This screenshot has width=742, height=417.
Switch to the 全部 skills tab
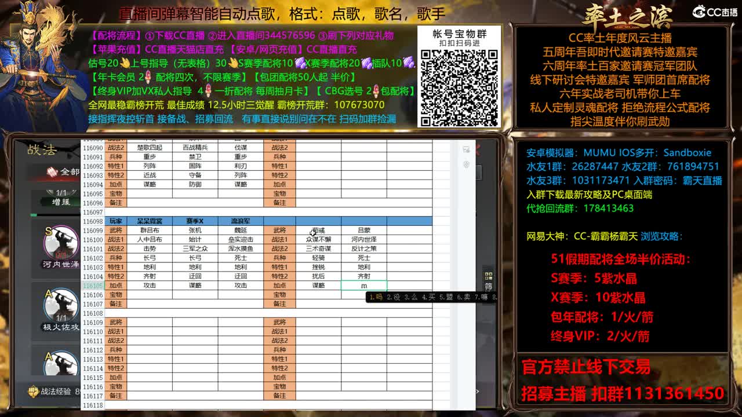pos(63,171)
